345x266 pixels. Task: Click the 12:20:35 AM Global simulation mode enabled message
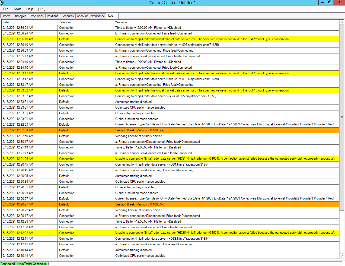(137, 193)
